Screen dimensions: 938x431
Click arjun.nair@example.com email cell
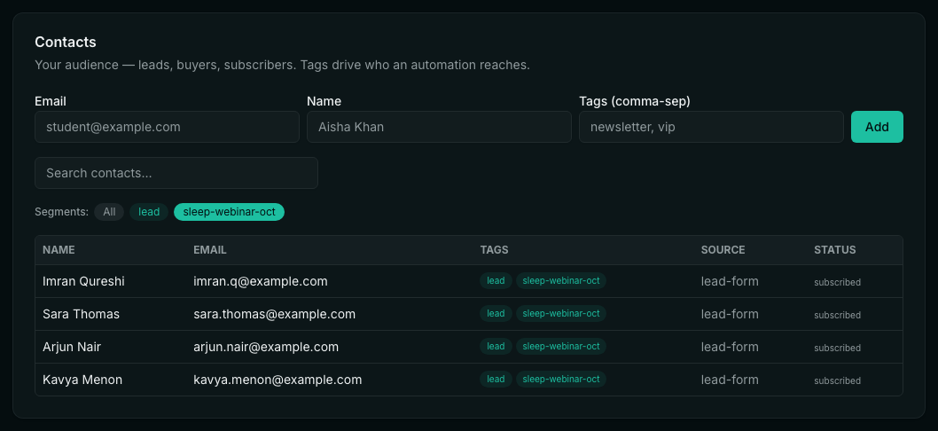pyautogui.click(x=266, y=348)
